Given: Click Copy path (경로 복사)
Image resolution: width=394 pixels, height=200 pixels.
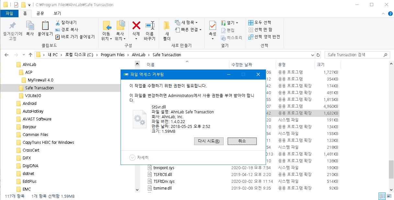Looking at the screenshot, I should 67,30.
